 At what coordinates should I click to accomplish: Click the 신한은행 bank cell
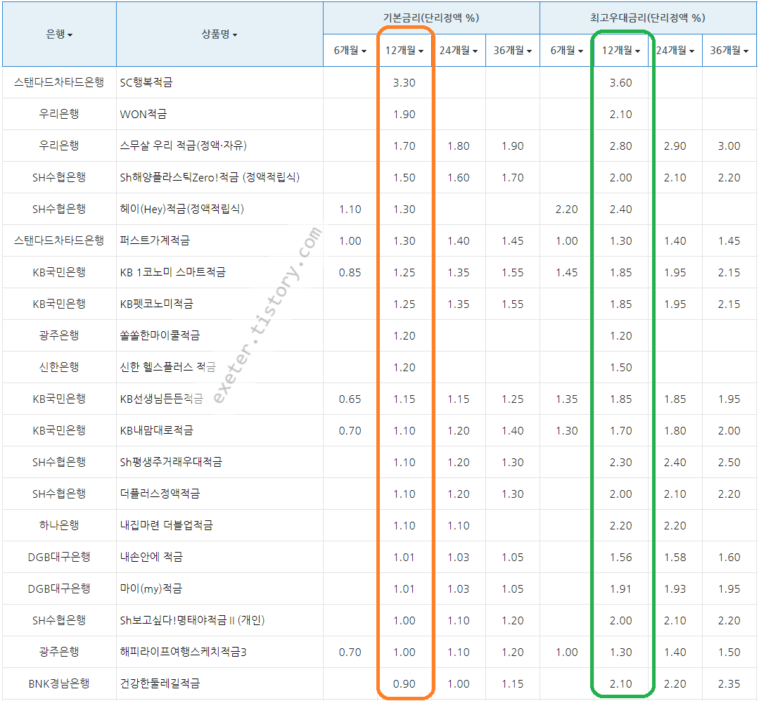pos(59,367)
